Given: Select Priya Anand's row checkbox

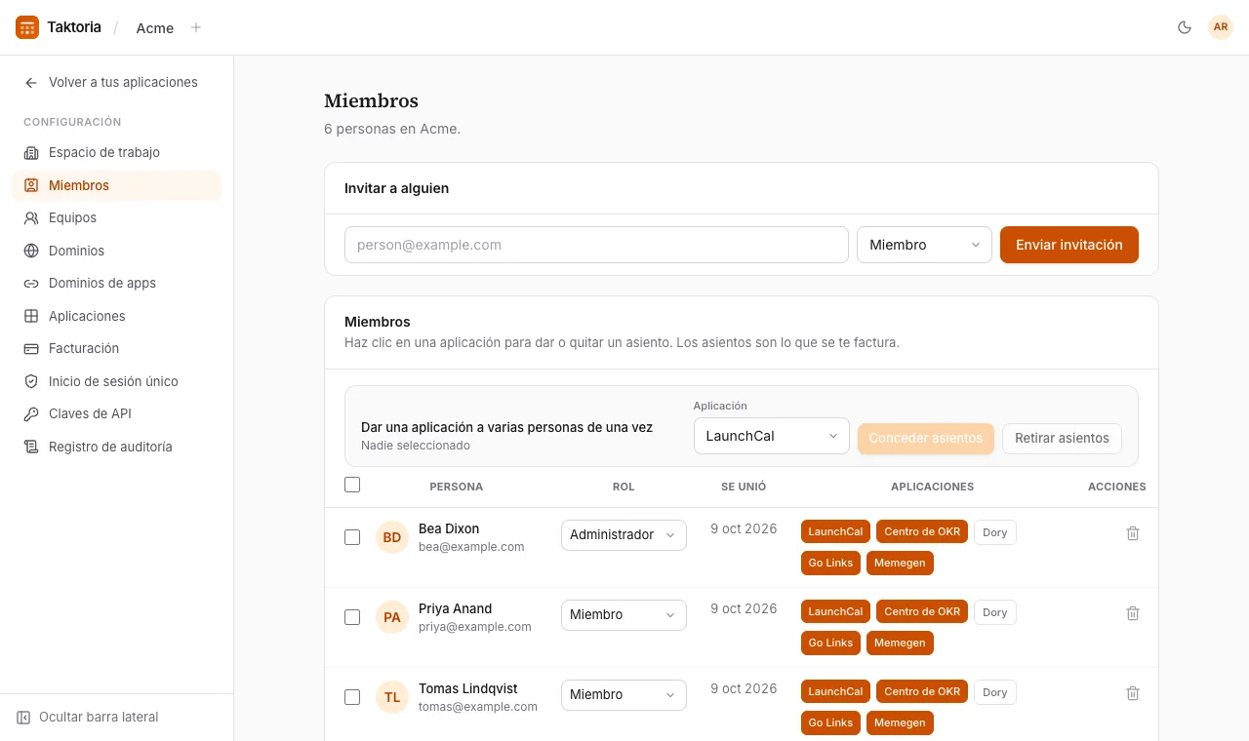Looking at the screenshot, I should click(352, 617).
